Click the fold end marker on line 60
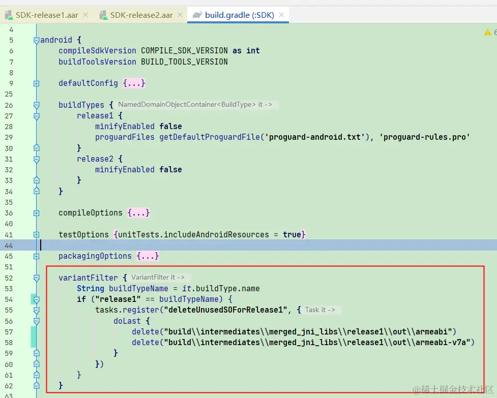497x398 pixels. coord(37,364)
